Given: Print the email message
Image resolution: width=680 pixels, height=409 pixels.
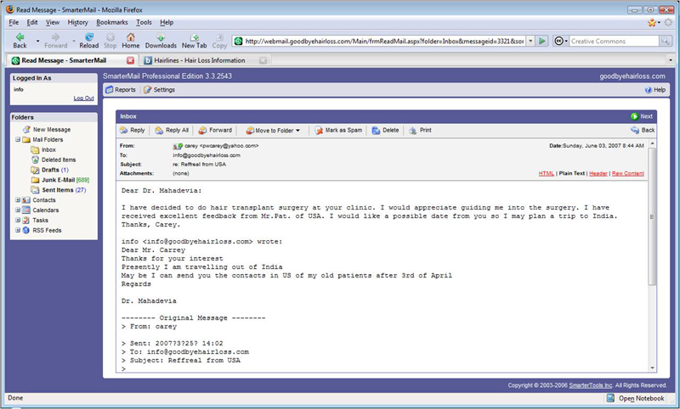Looking at the screenshot, I should tap(420, 131).
